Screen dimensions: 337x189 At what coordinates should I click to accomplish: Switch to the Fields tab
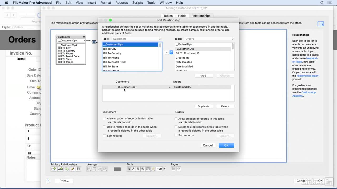pyautogui.click(x=182, y=16)
